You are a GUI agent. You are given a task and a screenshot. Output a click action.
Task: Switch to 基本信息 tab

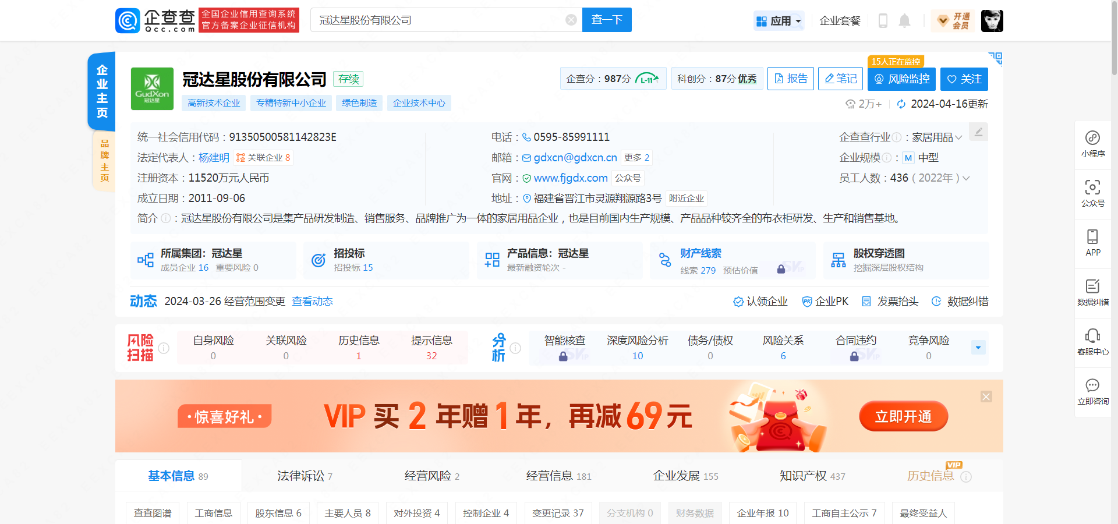[178, 476]
